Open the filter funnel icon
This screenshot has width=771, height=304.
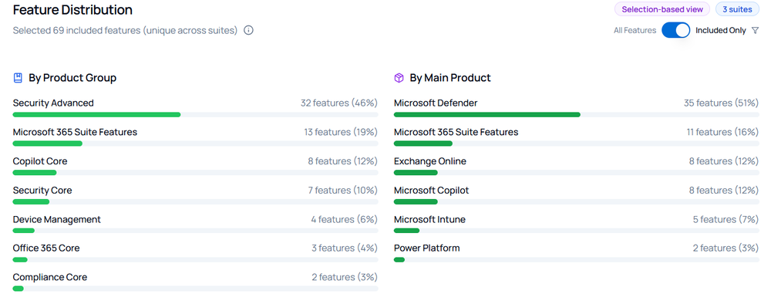click(x=756, y=31)
